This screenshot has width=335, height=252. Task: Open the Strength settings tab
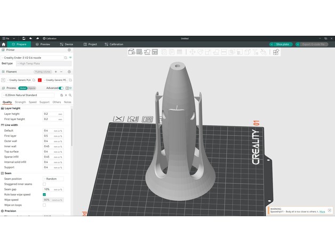[x=20, y=102]
